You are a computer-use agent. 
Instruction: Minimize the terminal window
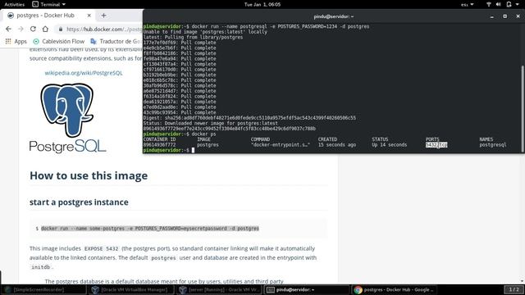(x=492, y=16)
